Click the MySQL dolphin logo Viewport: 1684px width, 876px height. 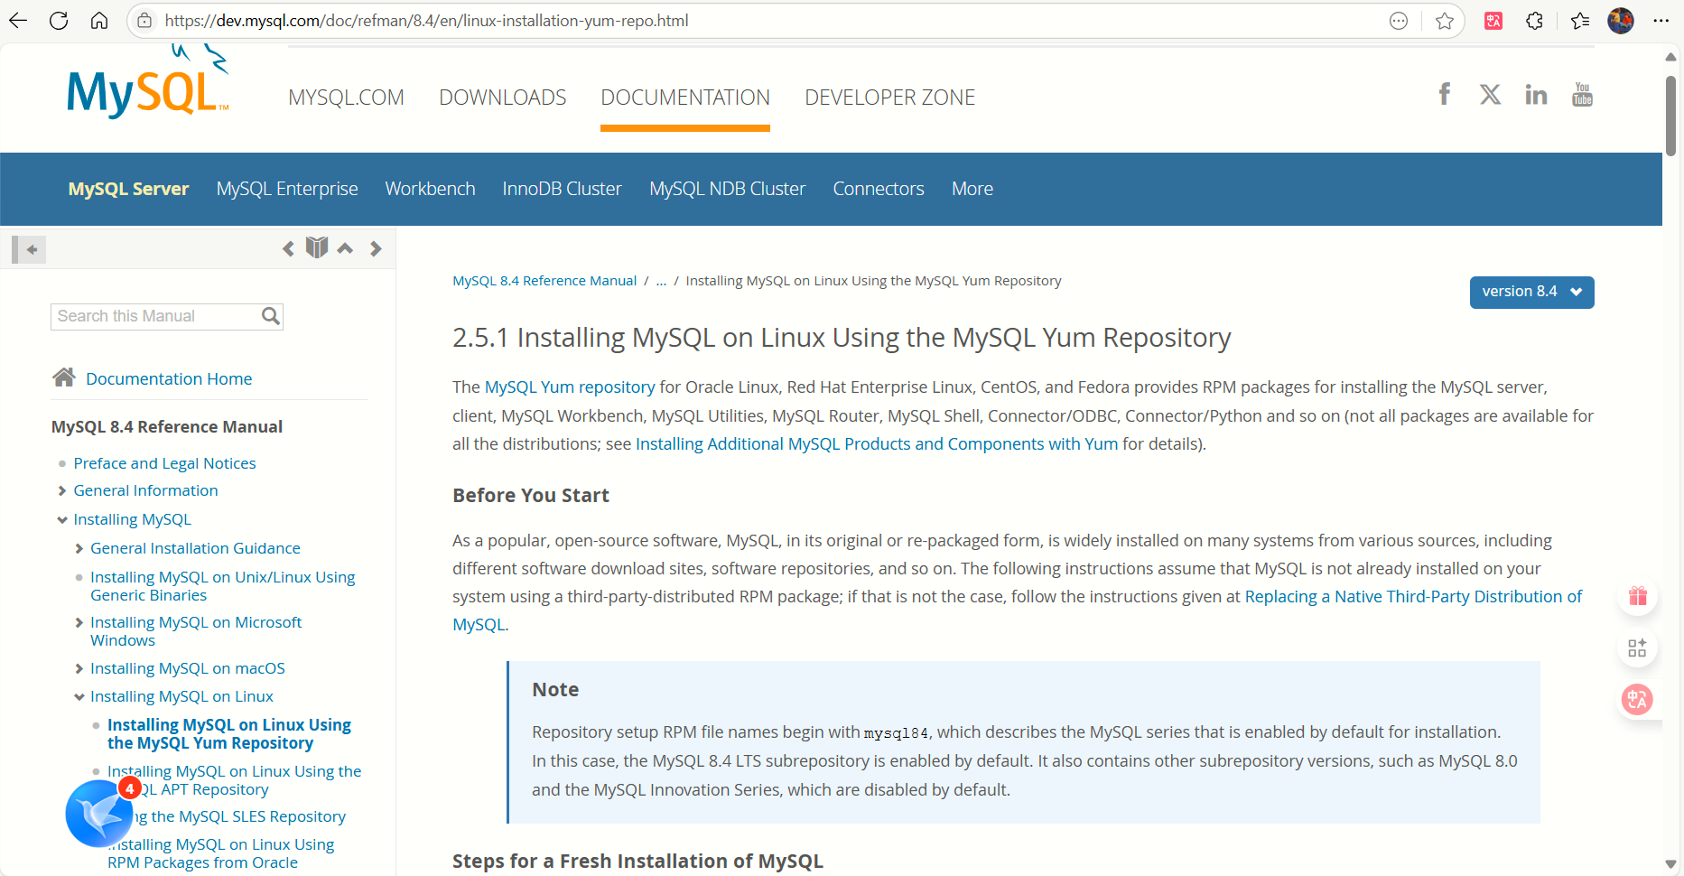[148, 83]
